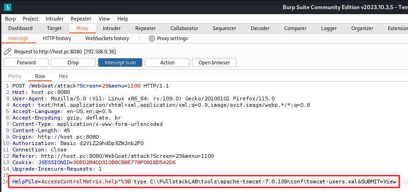
Task: Open the Extensions tab
Action: click(398, 28)
